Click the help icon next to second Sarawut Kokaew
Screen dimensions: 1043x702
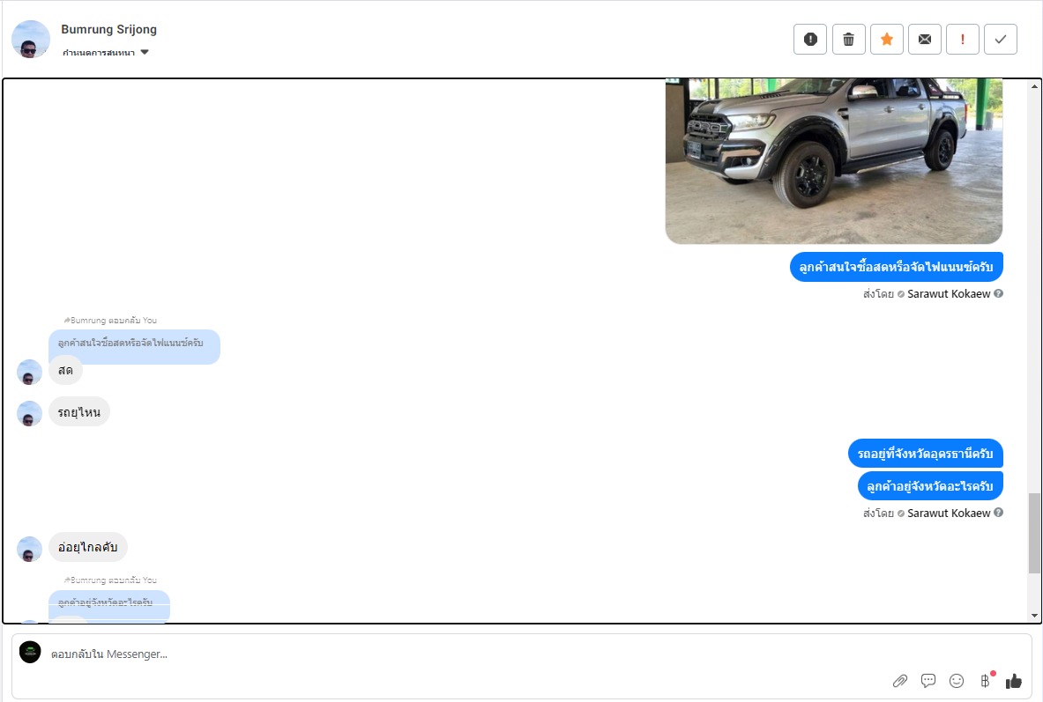click(998, 513)
